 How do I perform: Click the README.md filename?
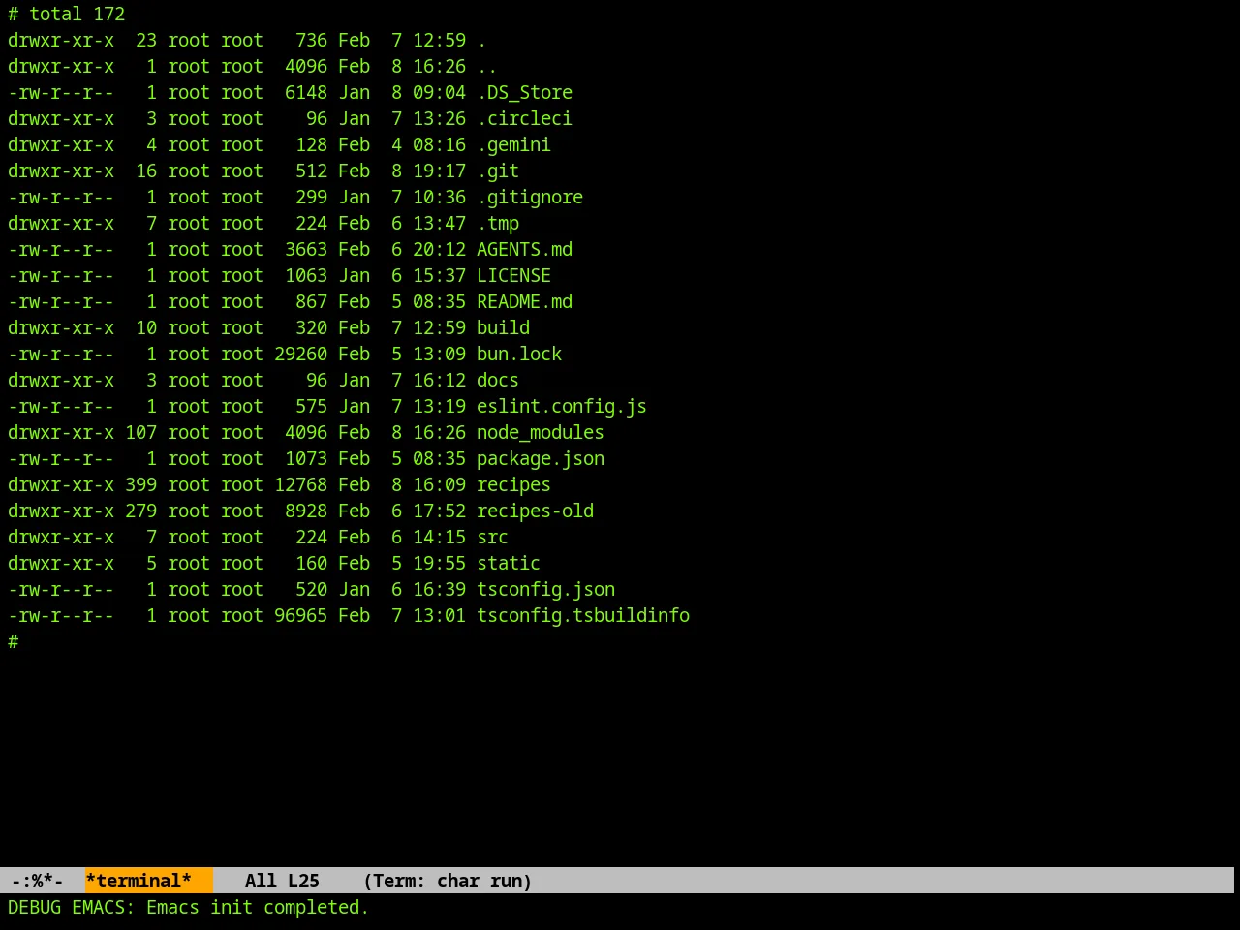point(524,301)
